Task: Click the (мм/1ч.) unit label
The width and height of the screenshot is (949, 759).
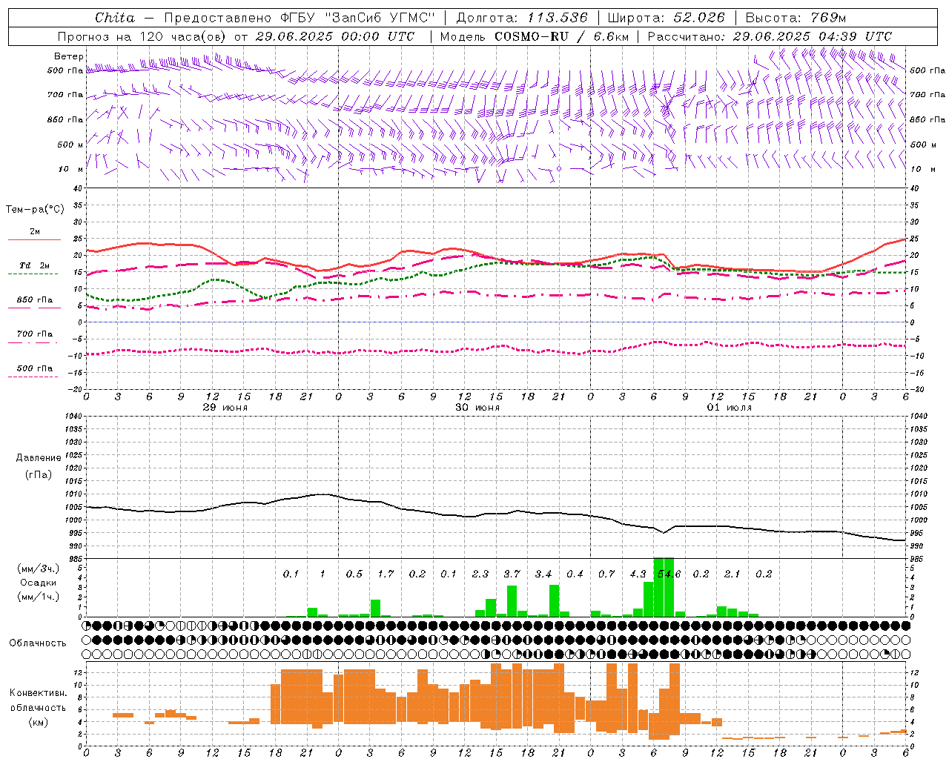Action: coord(38,597)
